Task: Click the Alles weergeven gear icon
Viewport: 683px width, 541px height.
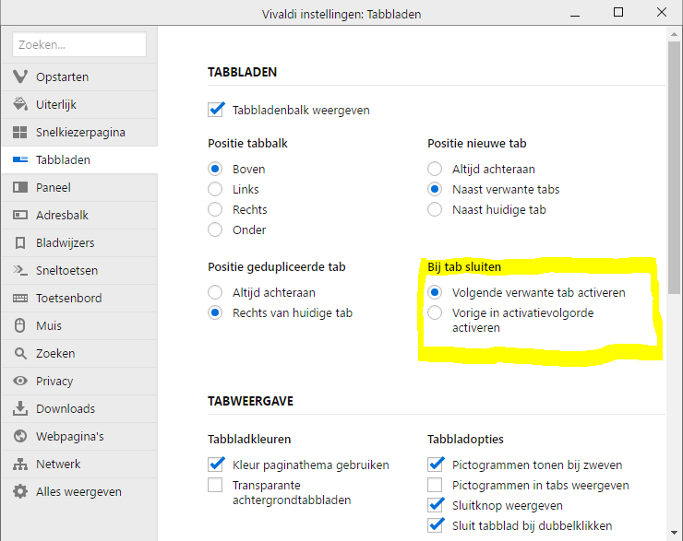Action: click(x=20, y=491)
